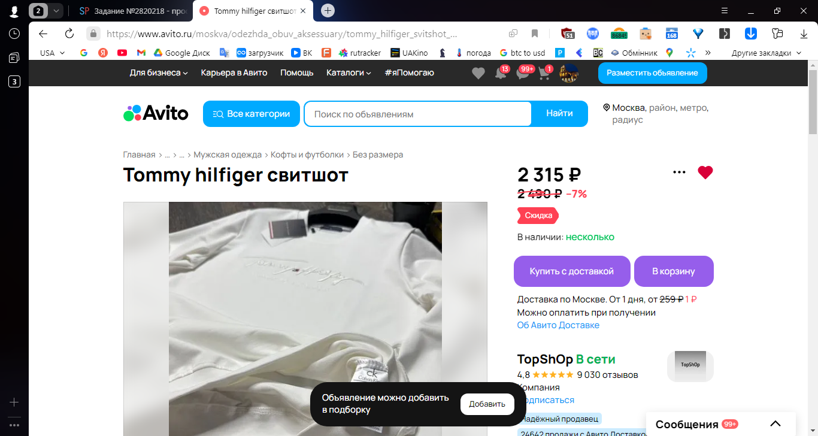This screenshot has height=436, width=818.
Task: Click Купить с доставкой button
Action: click(572, 271)
